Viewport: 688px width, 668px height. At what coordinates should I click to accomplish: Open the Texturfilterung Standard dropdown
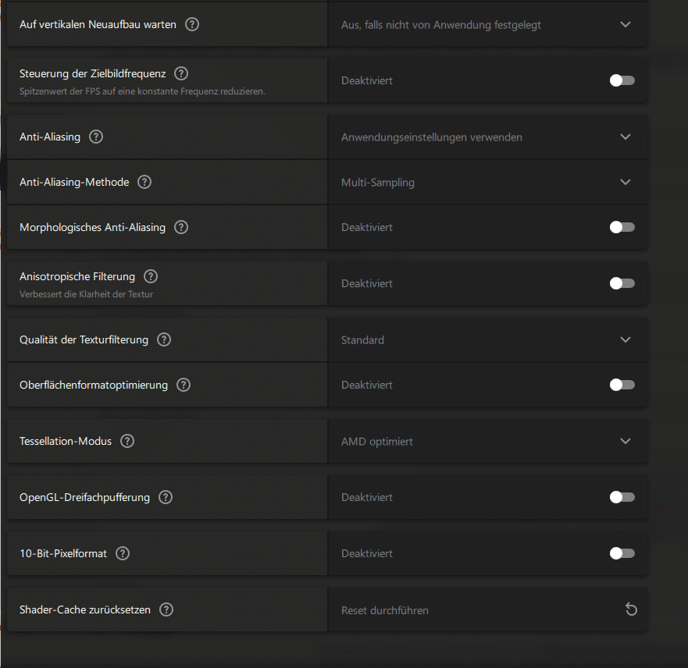click(487, 339)
